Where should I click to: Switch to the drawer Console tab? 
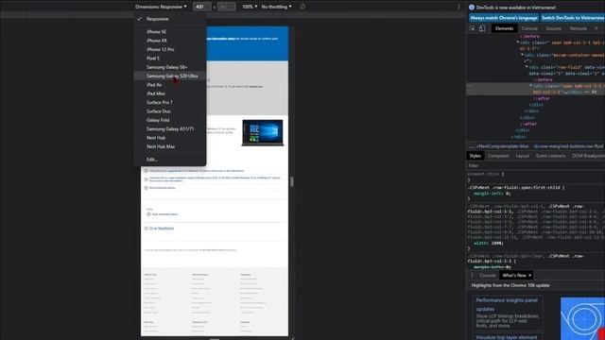[488, 275]
